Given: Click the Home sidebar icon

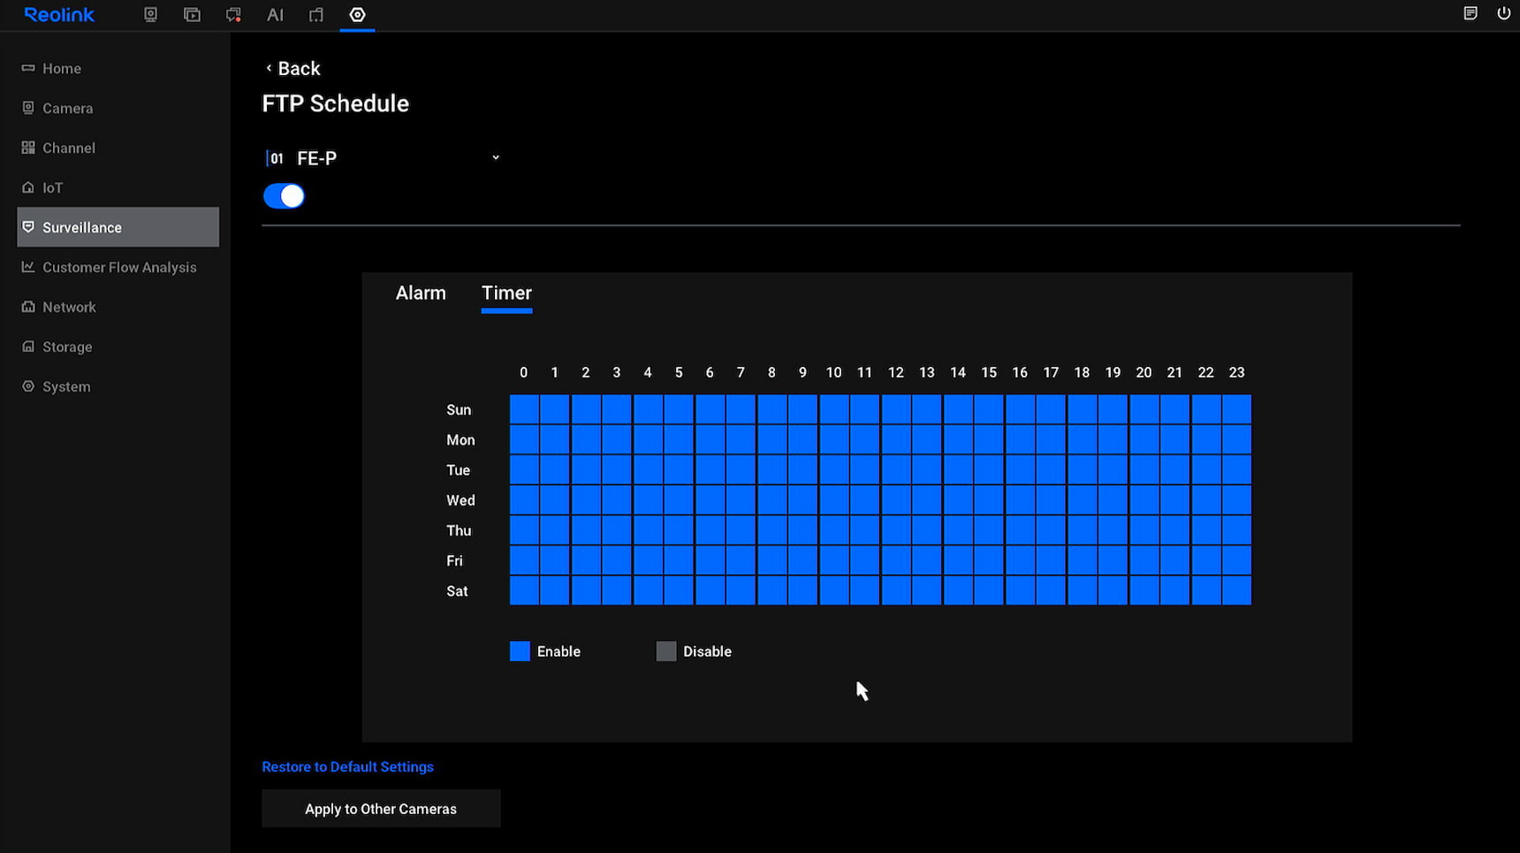Looking at the screenshot, I should [28, 68].
